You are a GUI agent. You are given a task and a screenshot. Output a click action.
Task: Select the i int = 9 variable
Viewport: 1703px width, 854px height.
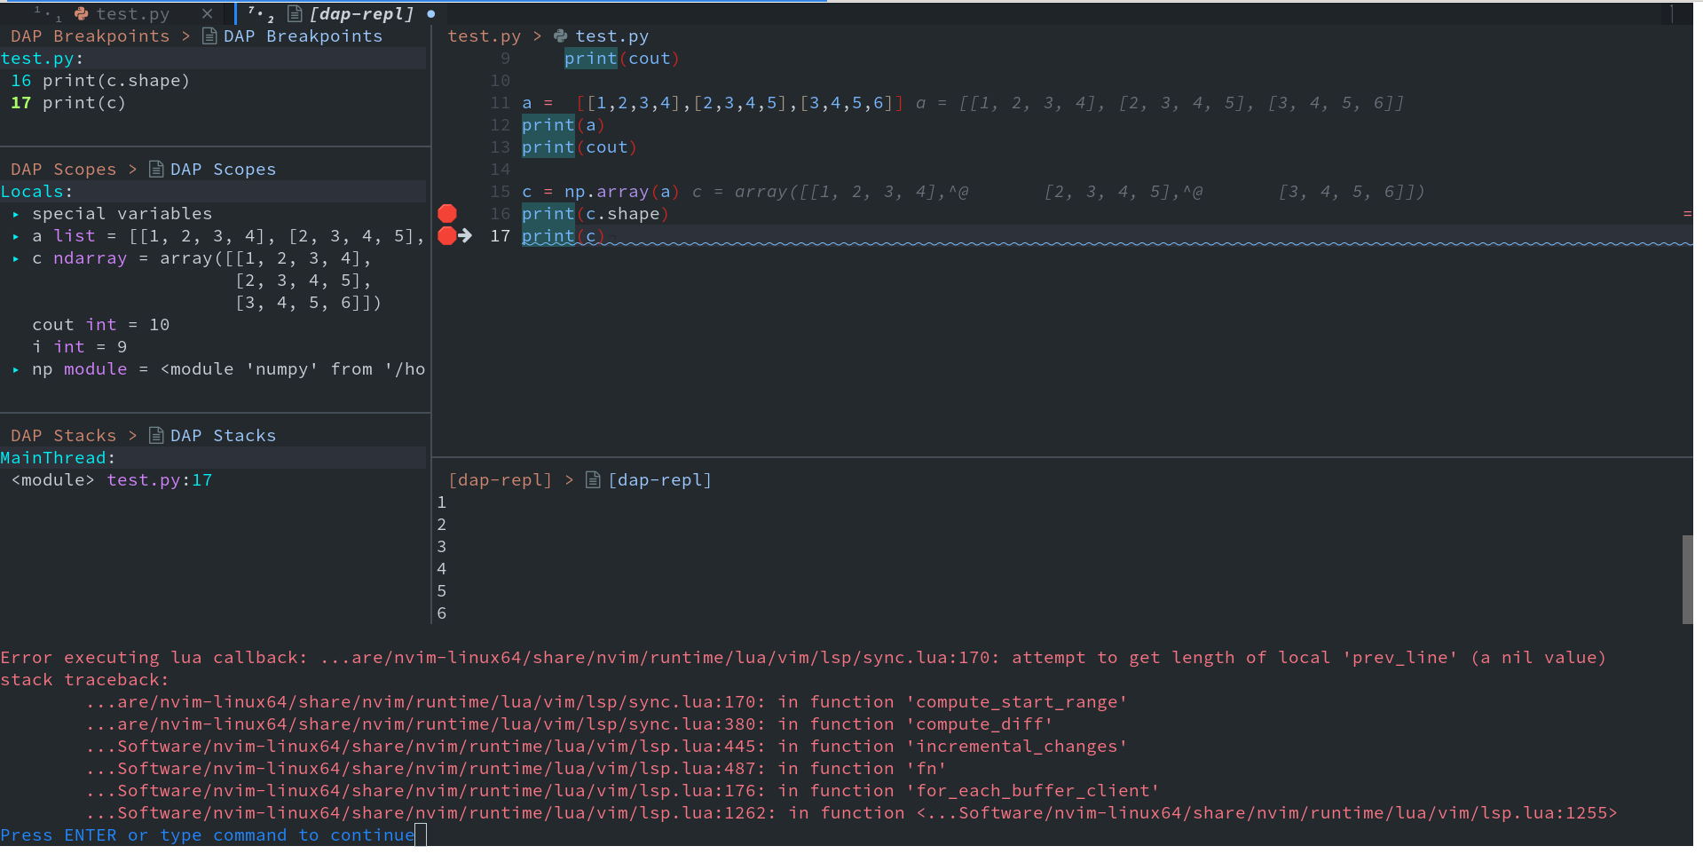click(x=79, y=346)
